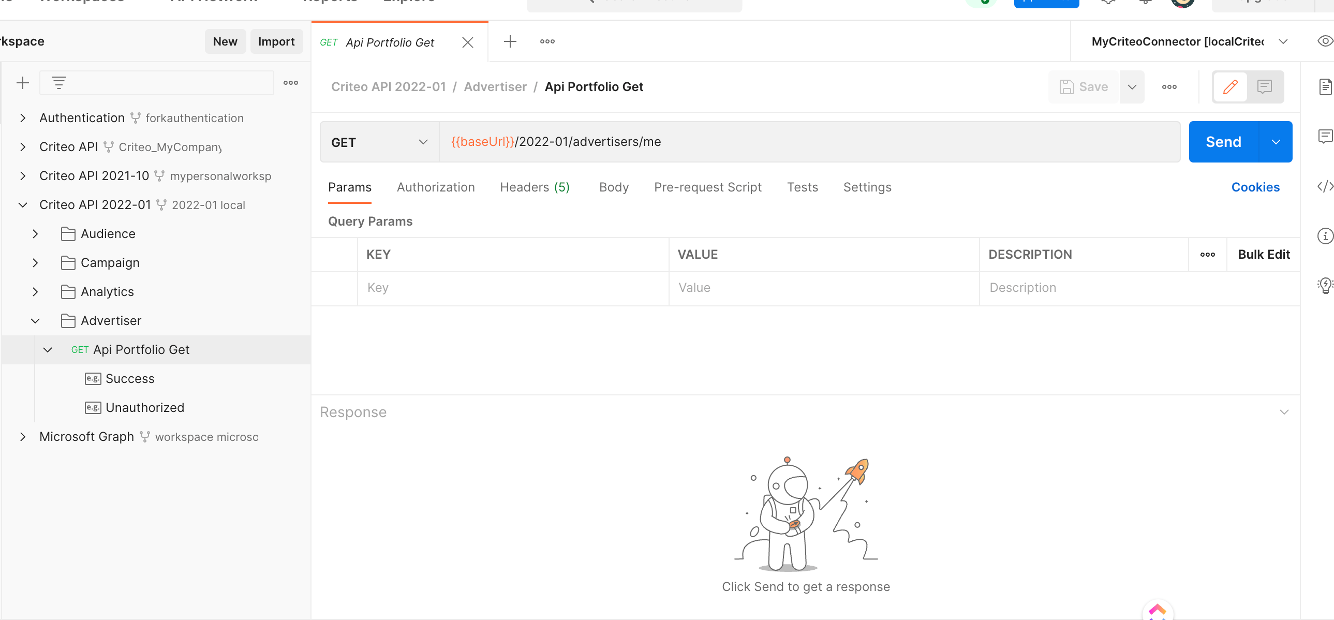Screen dimensions: 1334x620
Task: Click the Save button
Action: 1084,86
